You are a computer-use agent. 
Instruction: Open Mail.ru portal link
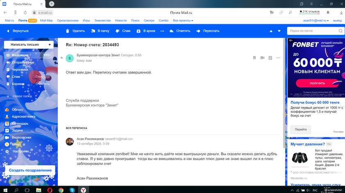click(9, 20)
